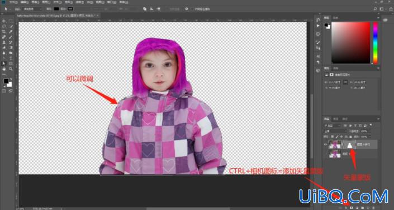
Task: Select the Lasso tool
Action: 4,26
